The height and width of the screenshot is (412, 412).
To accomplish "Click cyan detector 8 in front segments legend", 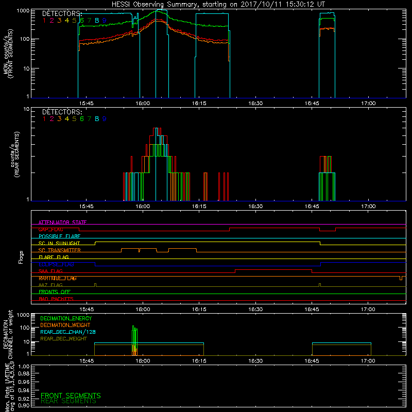I will tap(97, 21).
